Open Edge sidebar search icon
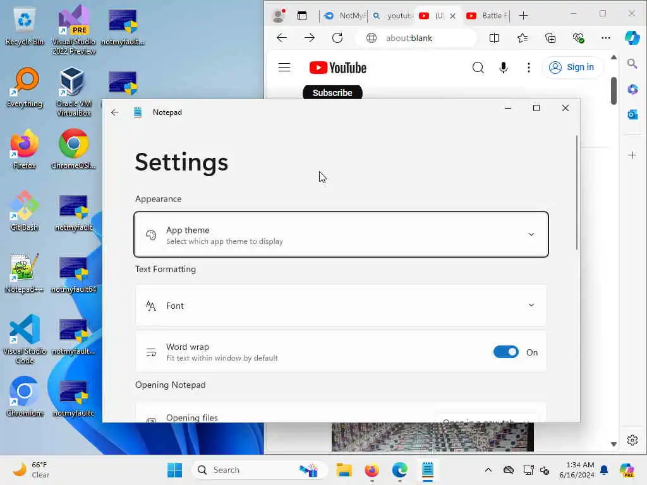 tap(632, 64)
